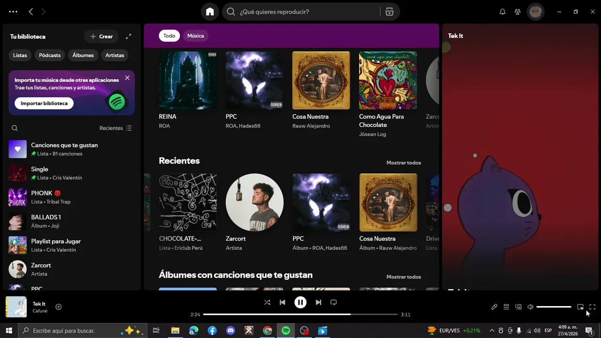Open Tek It song title in player bar
The width and height of the screenshot is (601, 338).
coord(39,304)
